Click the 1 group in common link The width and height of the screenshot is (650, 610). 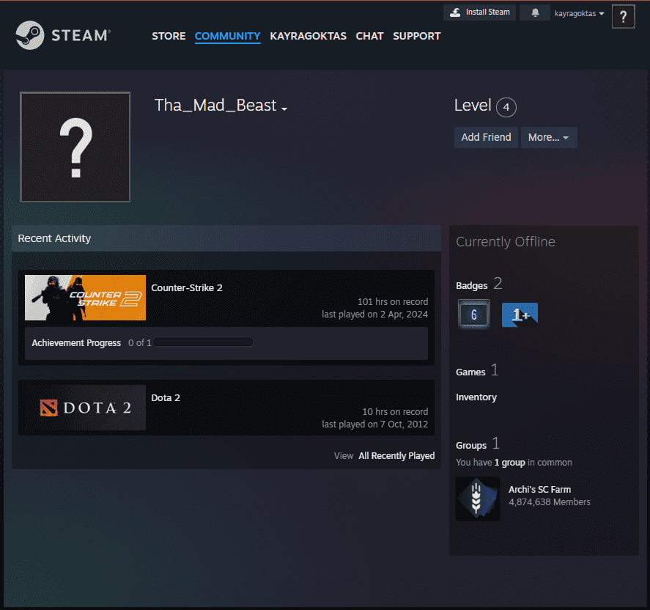(509, 463)
